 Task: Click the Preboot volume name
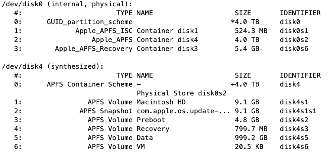151,120
